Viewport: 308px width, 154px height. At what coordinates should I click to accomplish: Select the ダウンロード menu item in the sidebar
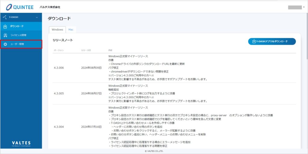click(x=17, y=26)
